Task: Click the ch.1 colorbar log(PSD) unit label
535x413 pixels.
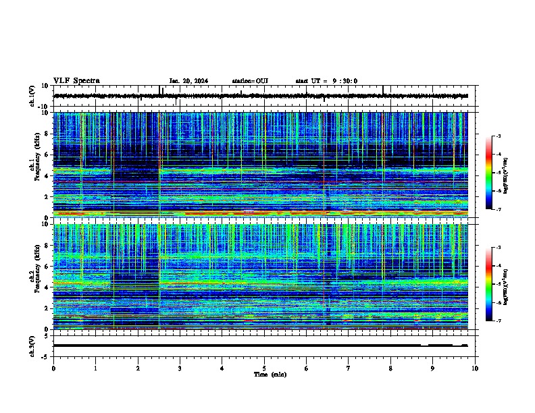Action: (506, 175)
